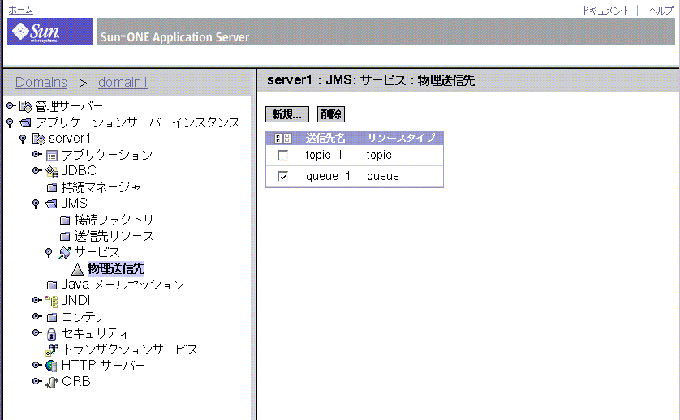
Task: Click the JMS open folder icon
Action: click(x=52, y=204)
